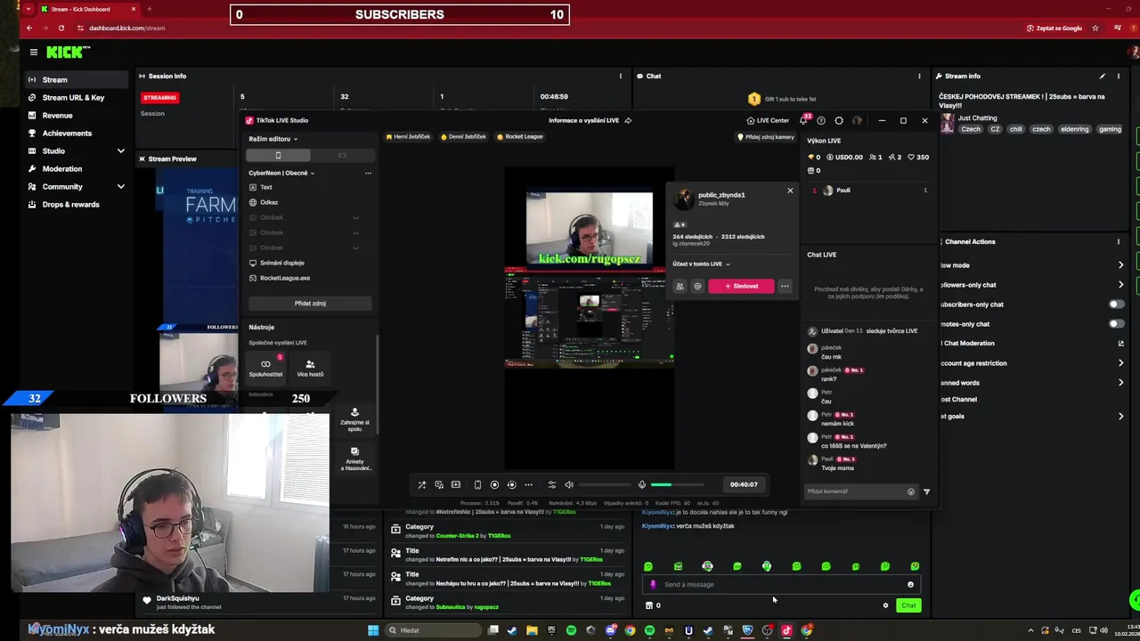This screenshot has height=641, width=1140.
Task: Open Ankety a hlasování tool
Action: [354, 458]
